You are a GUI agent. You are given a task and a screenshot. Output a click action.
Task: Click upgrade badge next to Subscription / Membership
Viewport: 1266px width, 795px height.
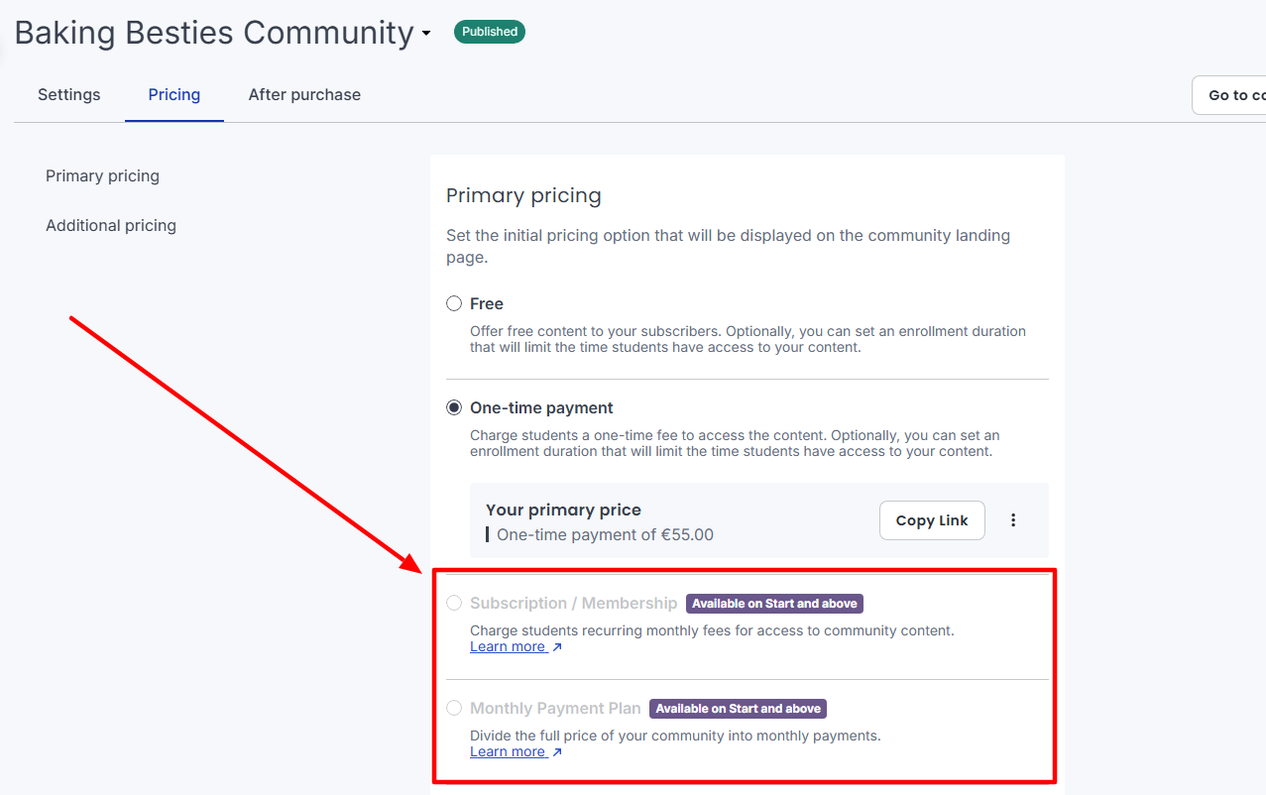click(x=774, y=604)
